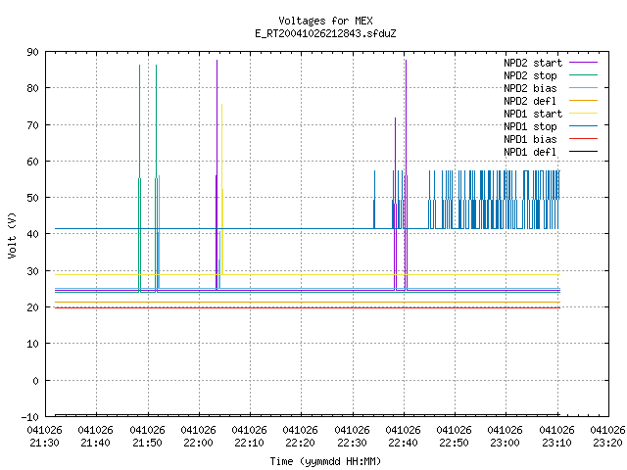Click the NPD1 stop legend label
The width and height of the screenshot is (627, 470).
tap(530, 126)
